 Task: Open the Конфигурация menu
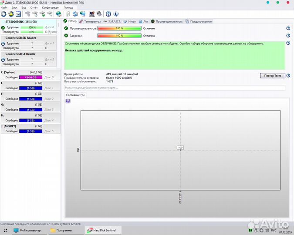point(51,7)
